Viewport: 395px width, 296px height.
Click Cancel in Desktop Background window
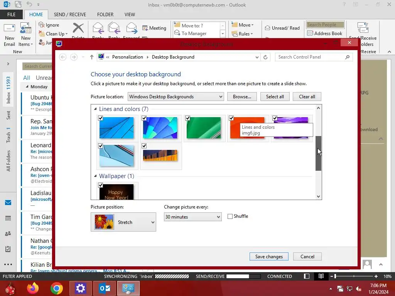(307, 256)
